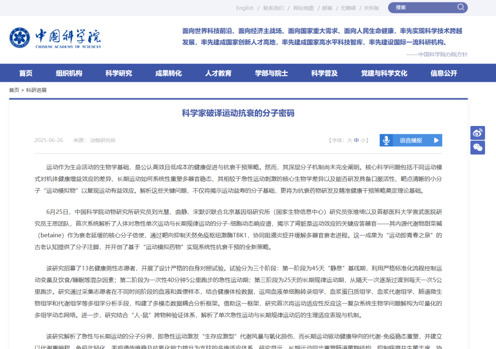The height and width of the screenshot is (349, 496).
Task: Set font size to 小
Action: click(x=363, y=140)
